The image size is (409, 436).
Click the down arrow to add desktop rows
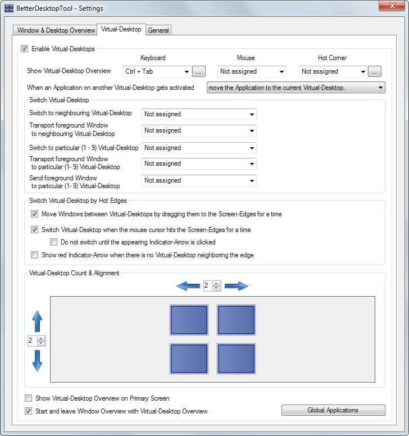pos(37,361)
